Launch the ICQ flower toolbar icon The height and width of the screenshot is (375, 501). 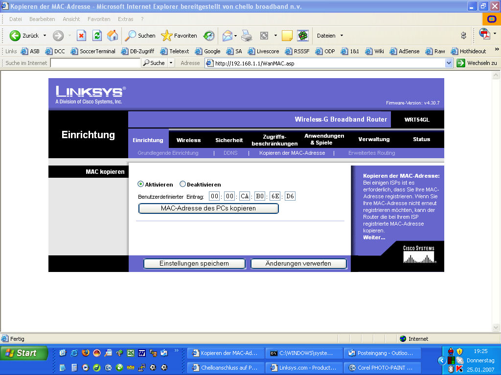[302, 36]
